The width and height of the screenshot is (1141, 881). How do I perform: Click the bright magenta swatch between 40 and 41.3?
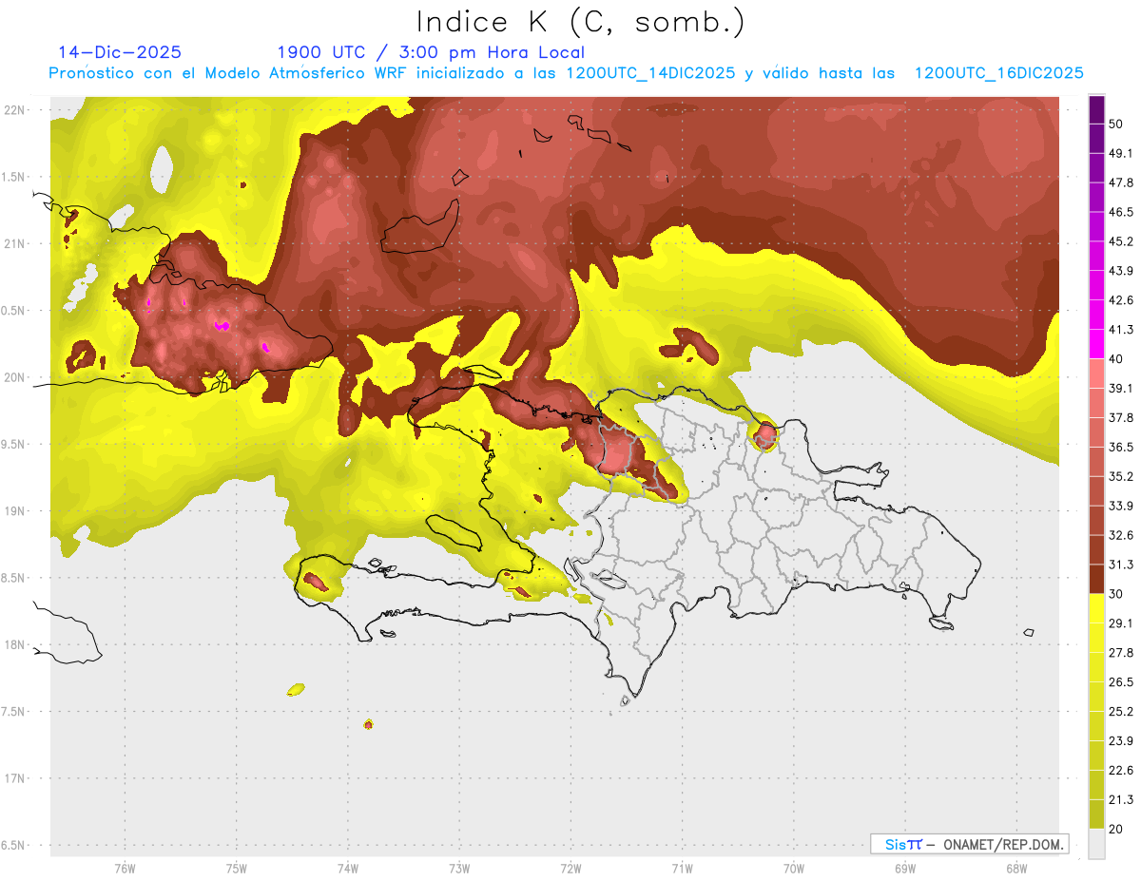(x=1096, y=344)
